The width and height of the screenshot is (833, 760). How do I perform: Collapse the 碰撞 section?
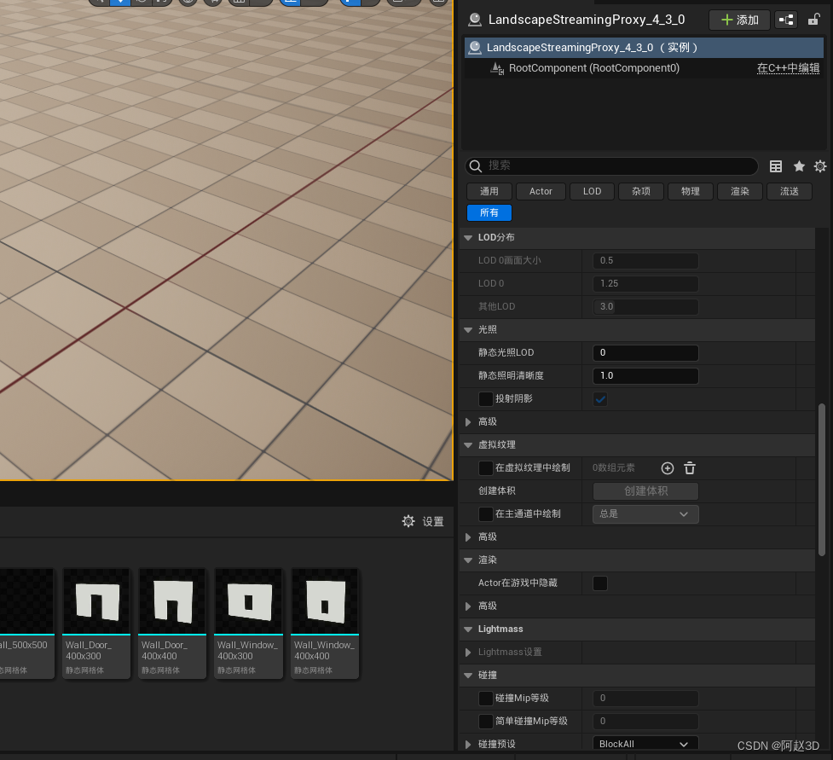[468, 676]
